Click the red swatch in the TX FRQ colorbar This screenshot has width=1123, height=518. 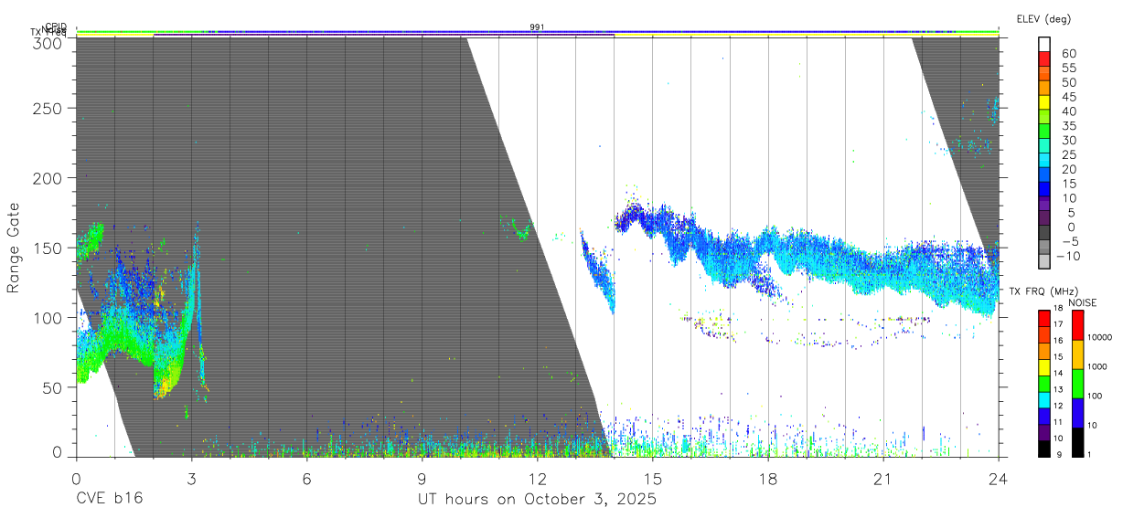(1044, 318)
